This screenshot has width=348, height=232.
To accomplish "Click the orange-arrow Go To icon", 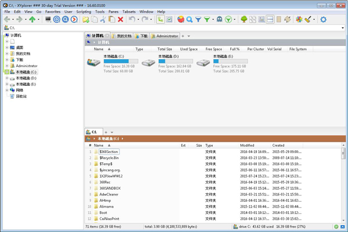I will [74, 20].
